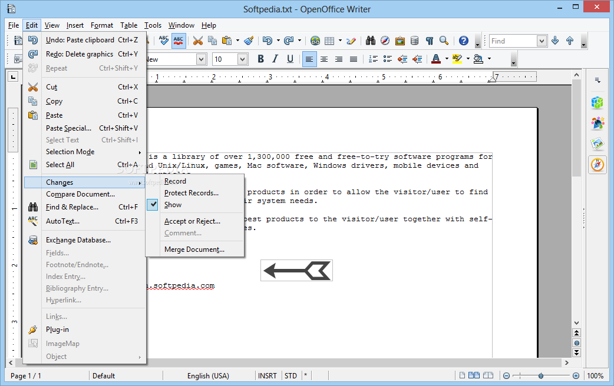Select Justified paragraph alignment
614x386 pixels.
click(x=353, y=59)
